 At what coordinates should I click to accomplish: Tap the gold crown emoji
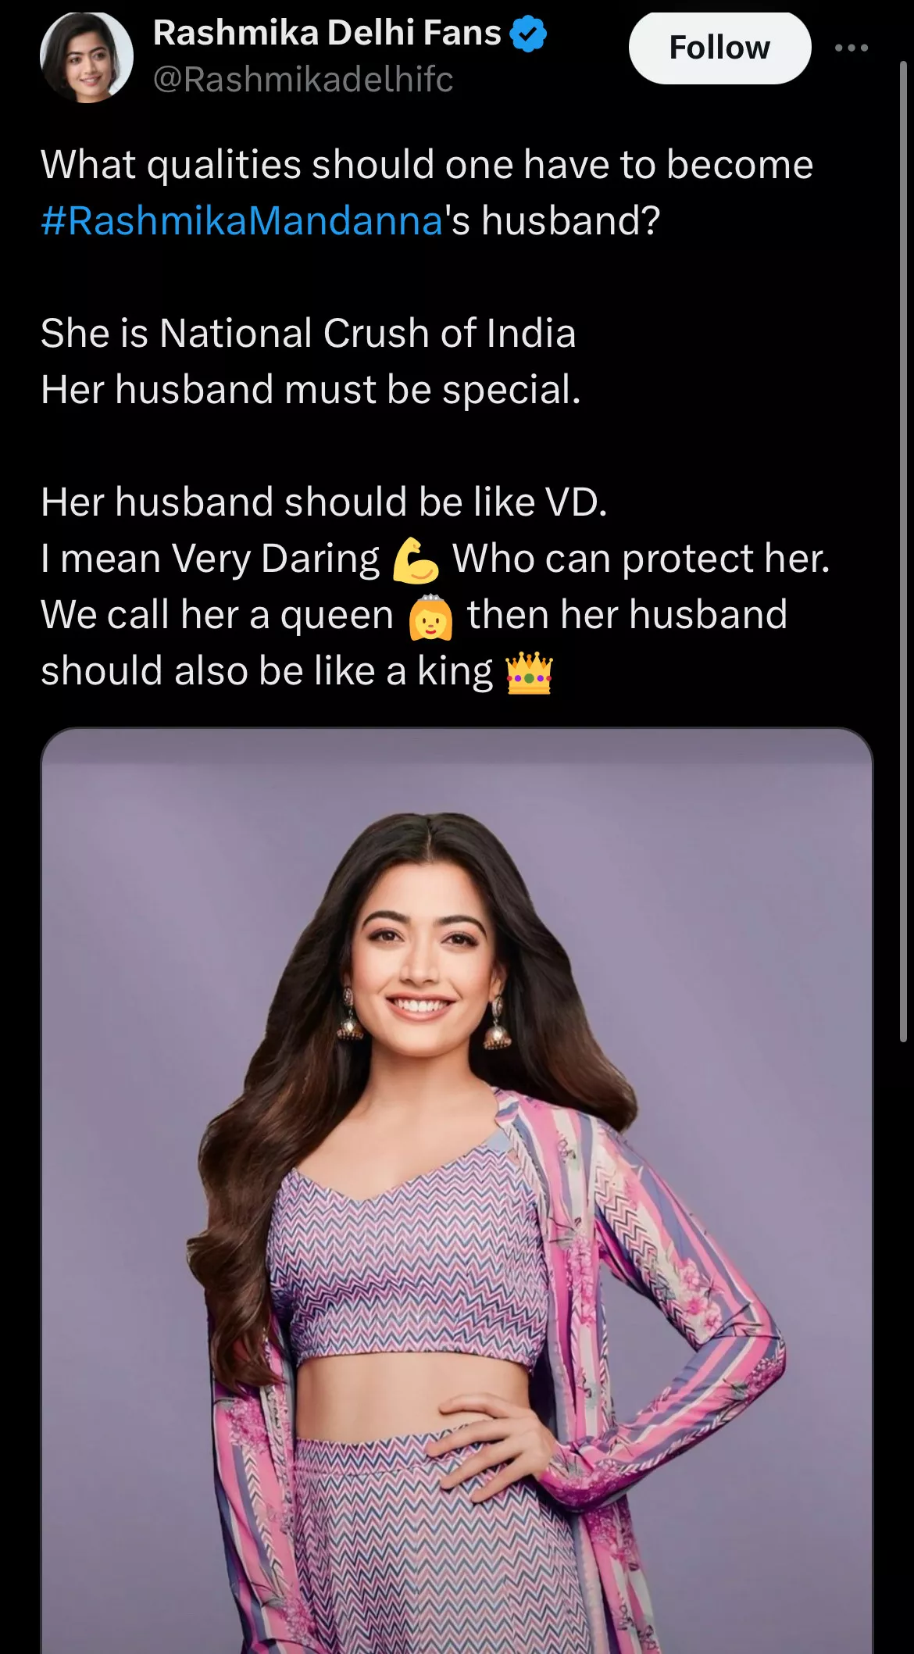(x=529, y=673)
